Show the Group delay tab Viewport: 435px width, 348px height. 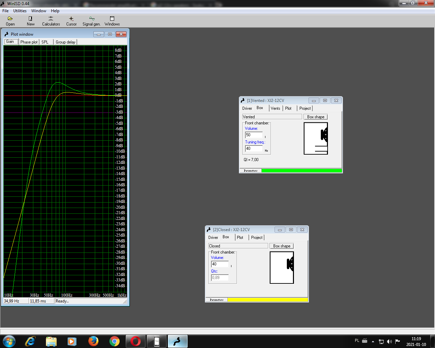click(x=65, y=42)
